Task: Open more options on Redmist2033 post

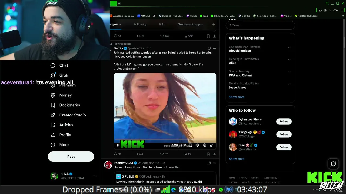Action: pyautogui.click(x=214, y=163)
